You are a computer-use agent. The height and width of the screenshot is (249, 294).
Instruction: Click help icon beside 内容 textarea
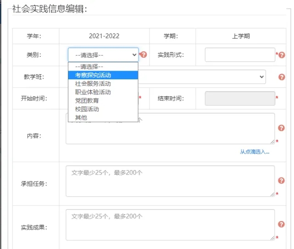pos(282,128)
